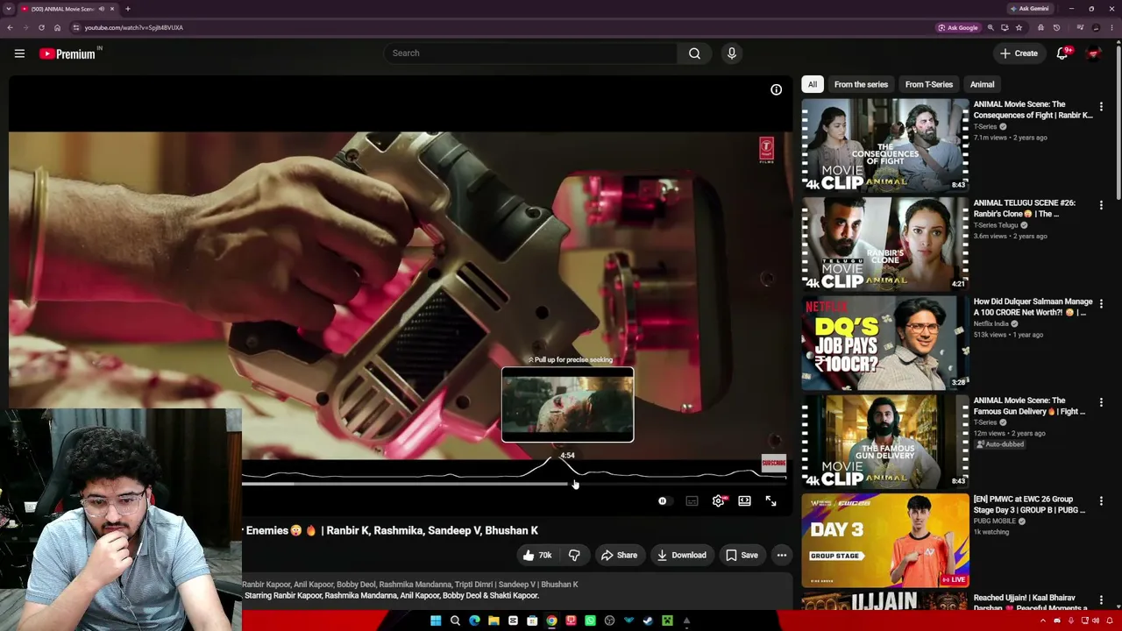Image resolution: width=1122 pixels, height=631 pixels.
Task: Open the YouTube guide hamburger menu
Action: (19, 53)
